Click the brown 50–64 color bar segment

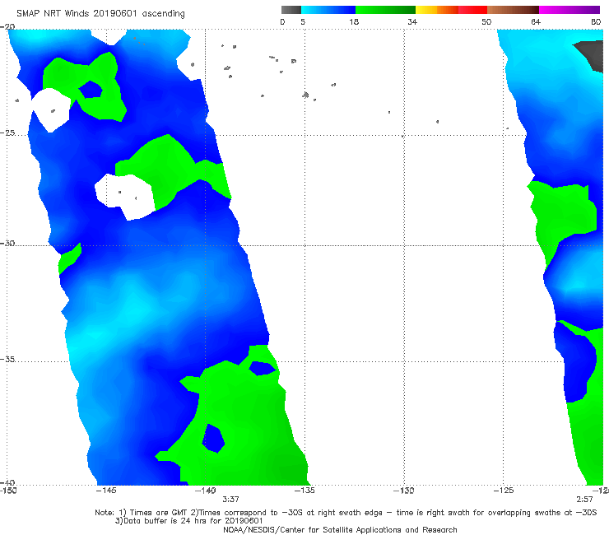point(513,10)
